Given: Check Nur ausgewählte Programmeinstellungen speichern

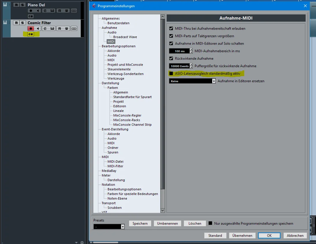Looking at the screenshot, I should coord(210,223).
